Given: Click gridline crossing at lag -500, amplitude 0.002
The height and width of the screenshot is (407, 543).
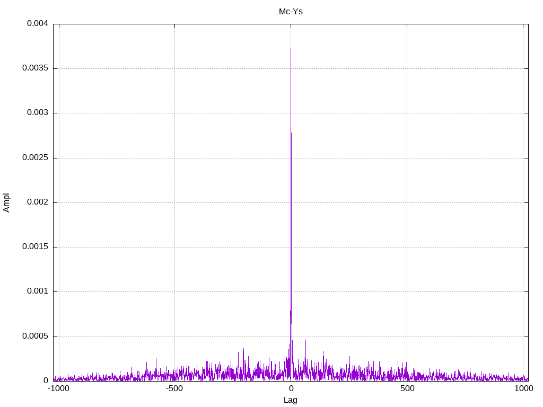Looking at the screenshot, I should point(174,202).
